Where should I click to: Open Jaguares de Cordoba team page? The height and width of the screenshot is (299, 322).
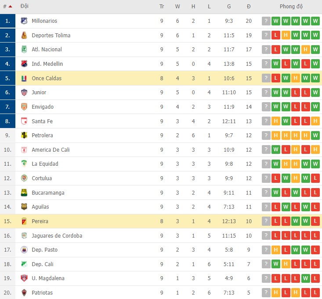(x=57, y=236)
